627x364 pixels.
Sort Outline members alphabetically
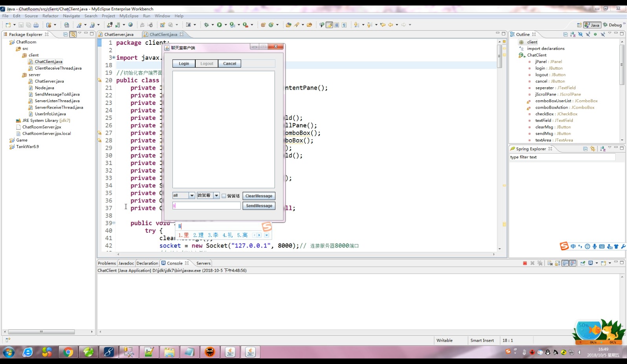[x=573, y=34]
